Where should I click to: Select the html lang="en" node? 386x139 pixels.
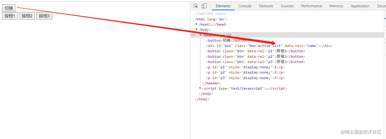pos(211,19)
